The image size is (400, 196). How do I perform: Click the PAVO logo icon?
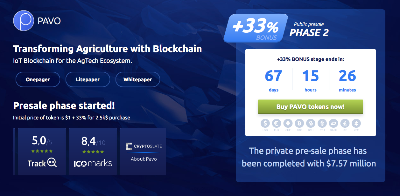pos(24,21)
